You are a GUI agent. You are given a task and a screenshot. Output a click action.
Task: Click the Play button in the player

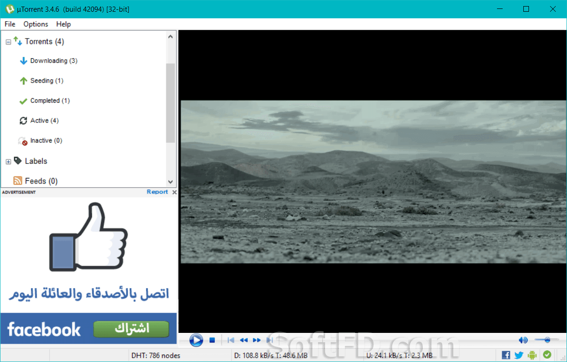196,340
